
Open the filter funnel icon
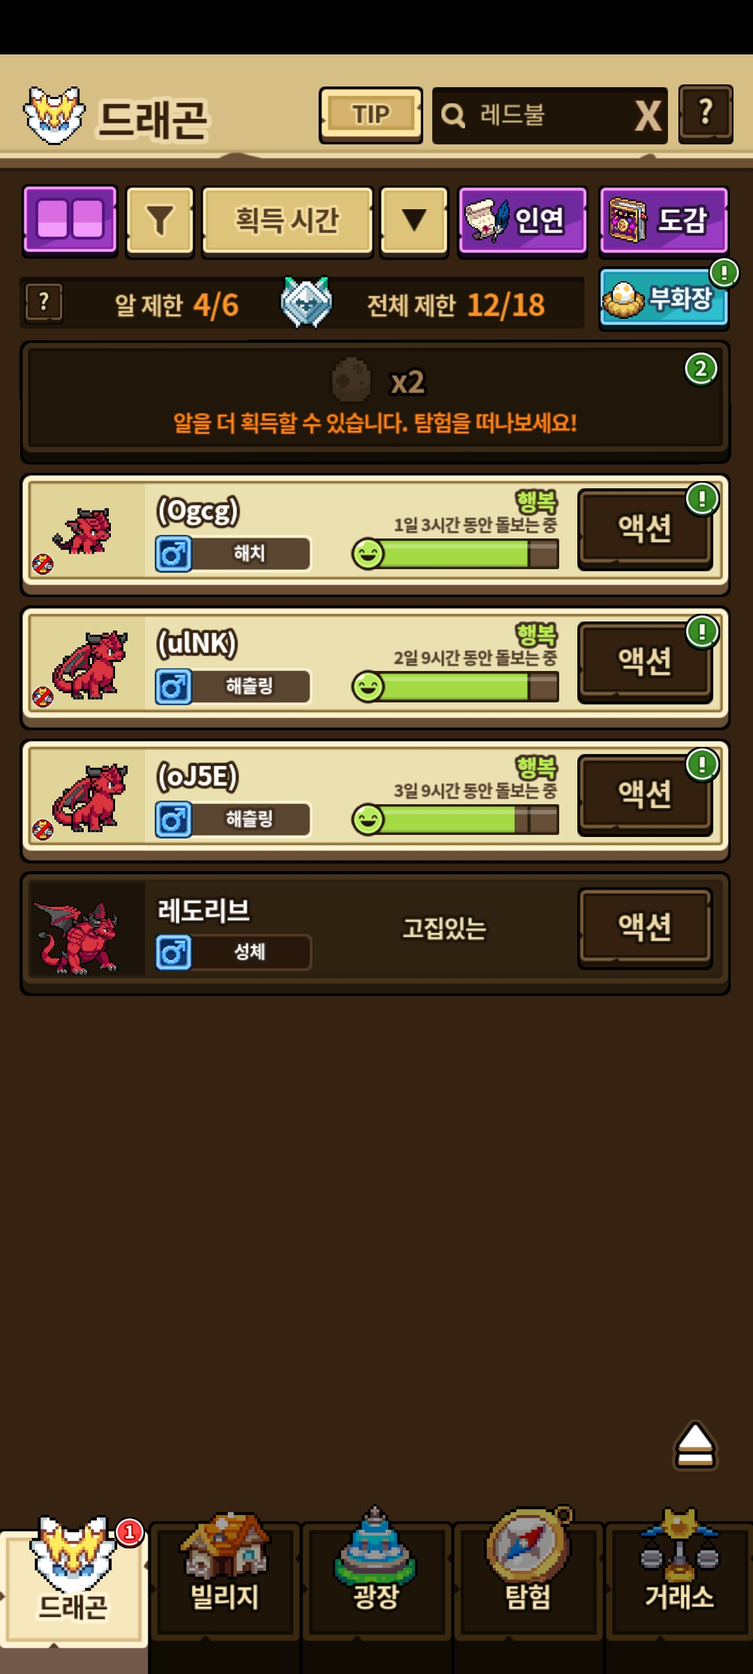[160, 221]
